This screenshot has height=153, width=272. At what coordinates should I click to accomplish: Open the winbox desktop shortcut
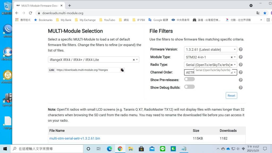coord(8,31)
